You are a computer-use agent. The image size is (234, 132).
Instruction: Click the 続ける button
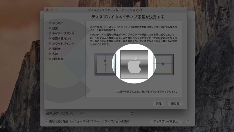(175, 103)
